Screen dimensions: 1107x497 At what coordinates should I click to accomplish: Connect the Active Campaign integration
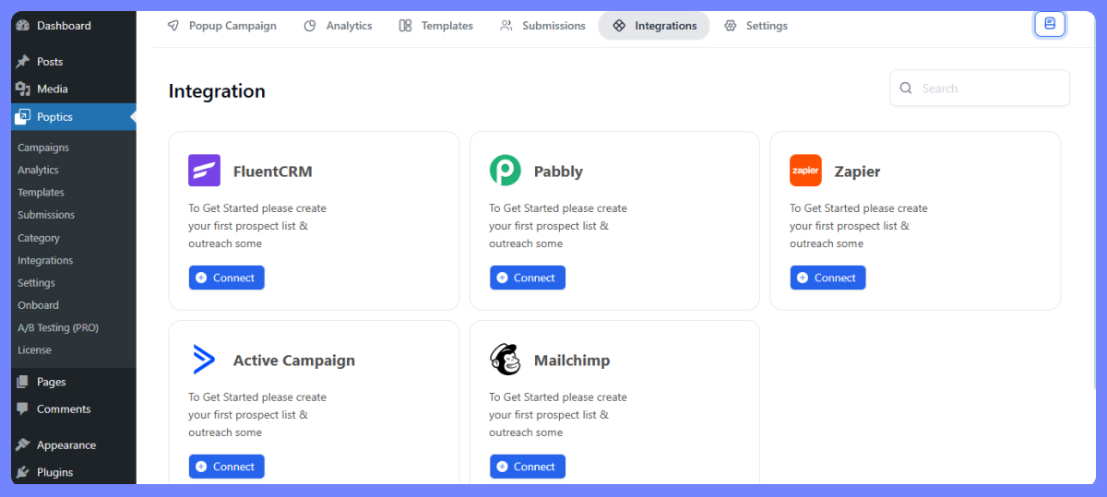coord(227,467)
